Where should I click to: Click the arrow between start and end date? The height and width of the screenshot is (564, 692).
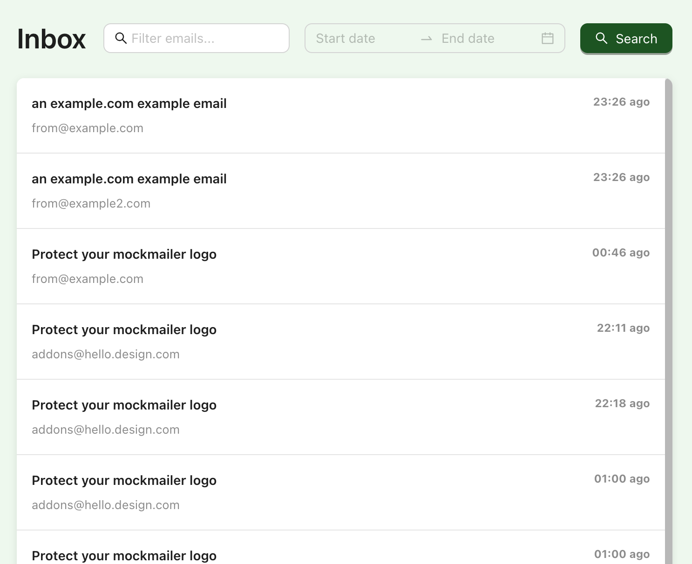427,39
